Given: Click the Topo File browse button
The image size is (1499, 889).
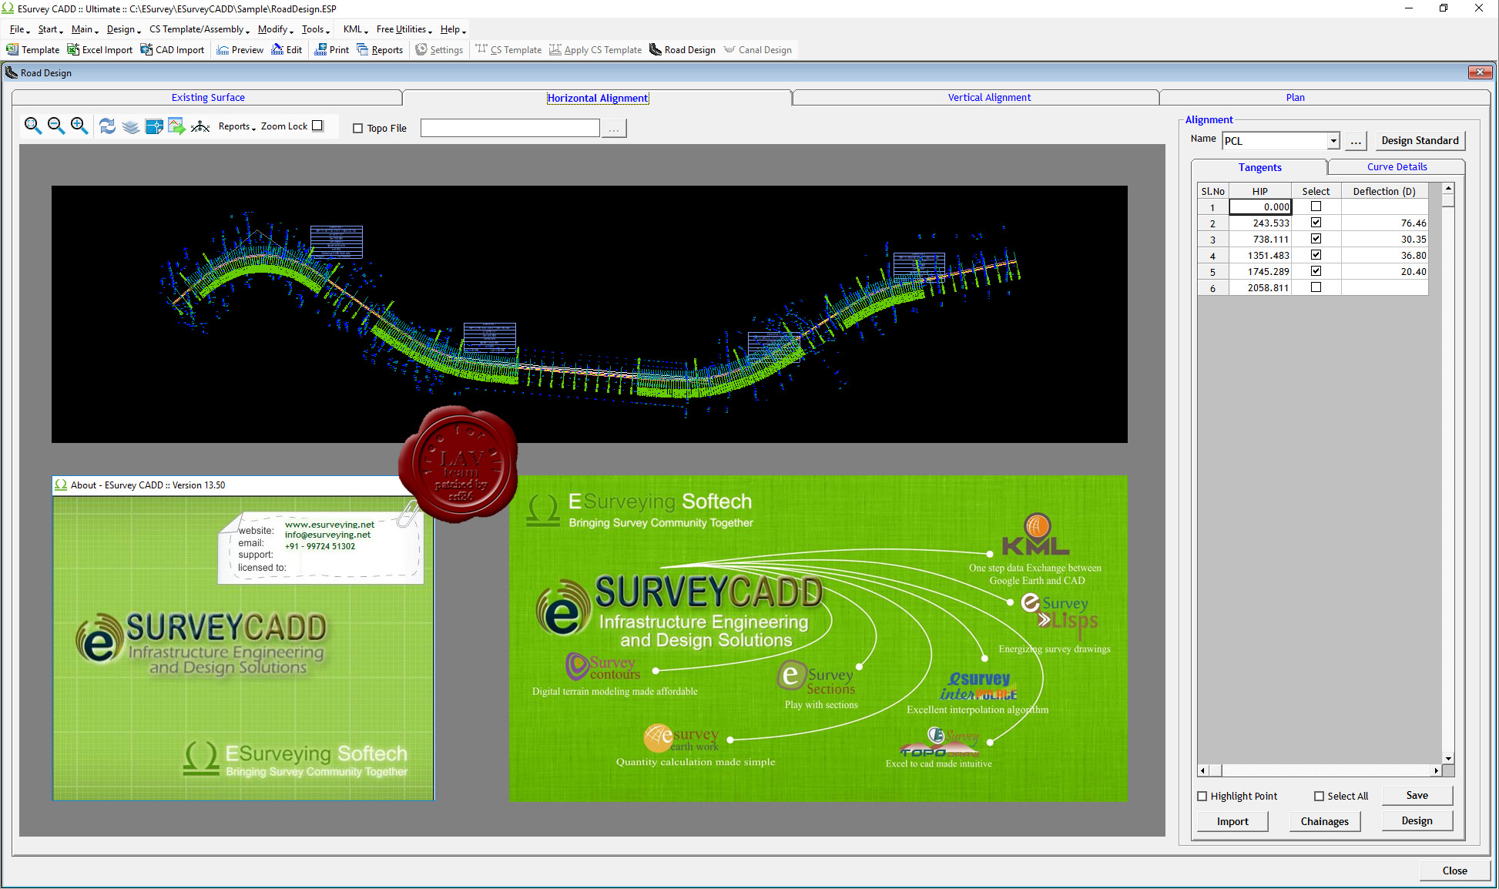Looking at the screenshot, I should [x=614, y=129].
